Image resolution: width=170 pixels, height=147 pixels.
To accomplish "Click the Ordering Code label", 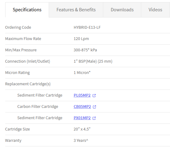I will tap(18, 28).
